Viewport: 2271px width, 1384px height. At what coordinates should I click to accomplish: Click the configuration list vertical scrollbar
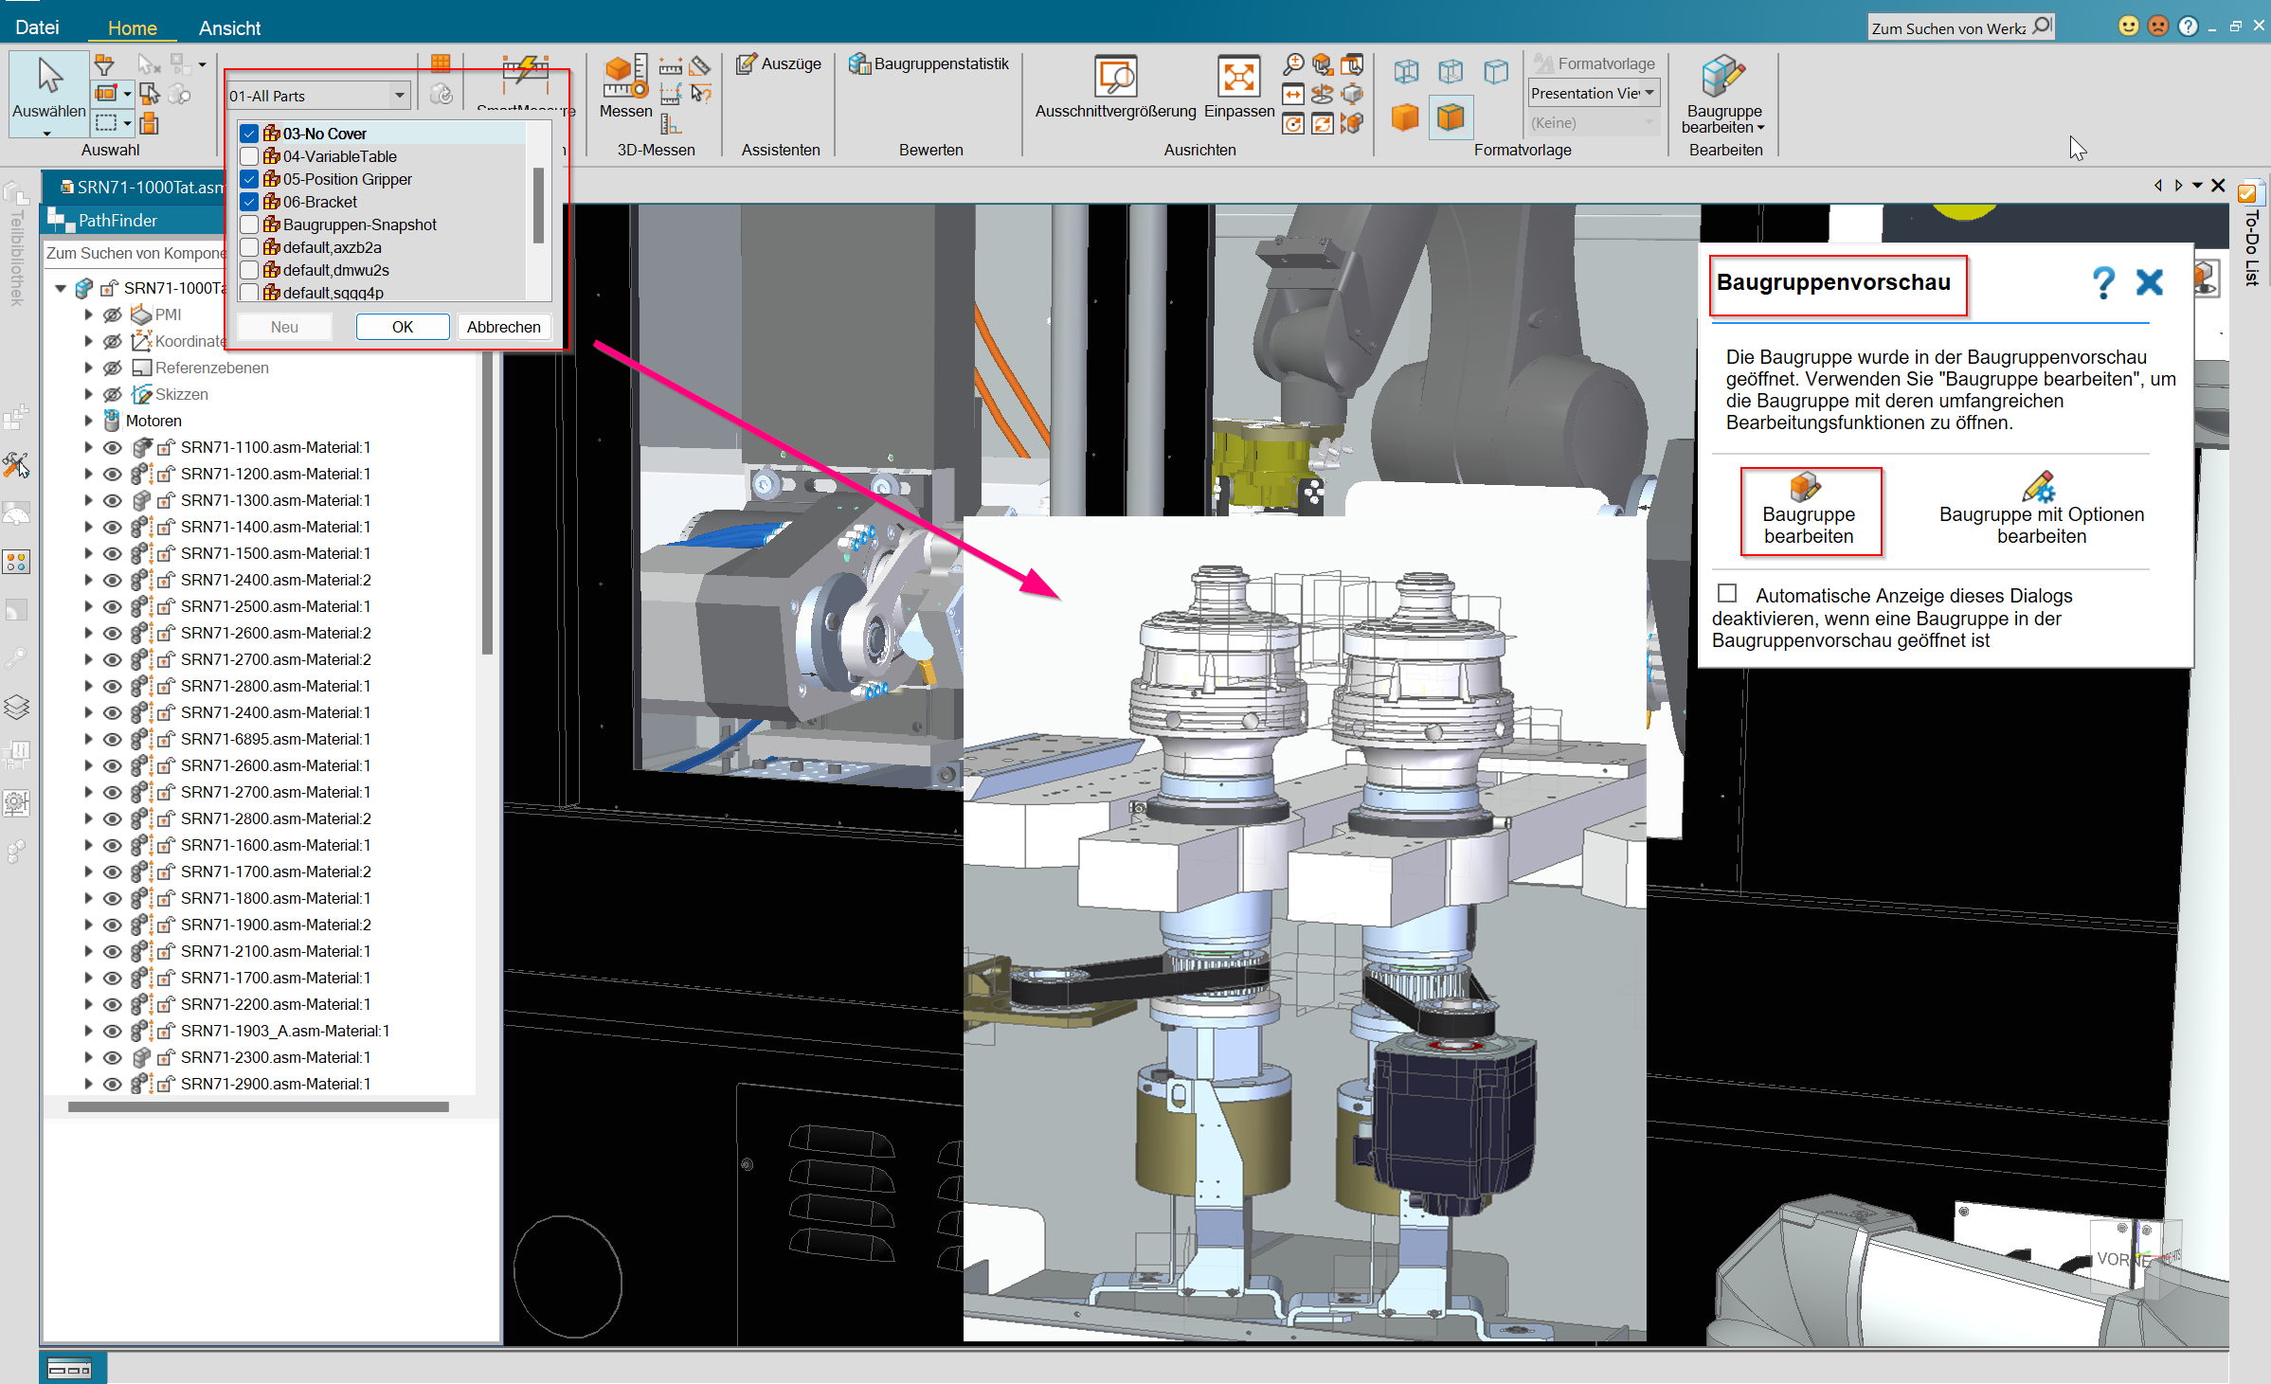[x=538, y=205]
